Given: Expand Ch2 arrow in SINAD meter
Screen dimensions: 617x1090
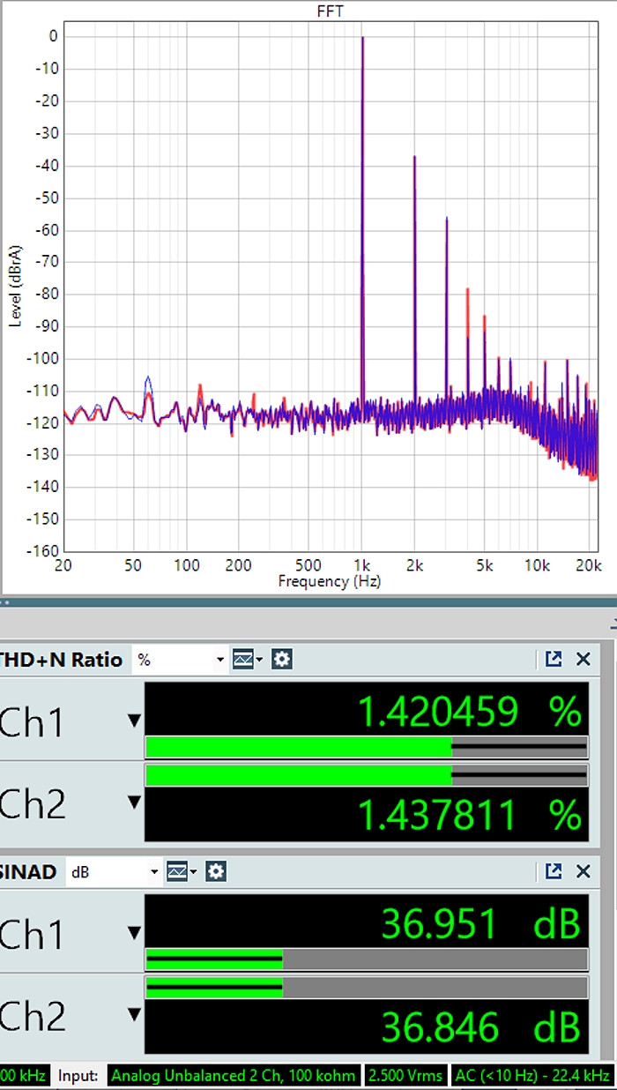Looking at the screenshot, I should [134, 1014].
